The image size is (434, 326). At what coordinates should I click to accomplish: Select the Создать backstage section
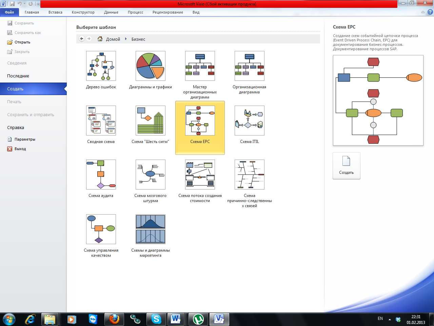pyautogui.click(x=33, y=89)
